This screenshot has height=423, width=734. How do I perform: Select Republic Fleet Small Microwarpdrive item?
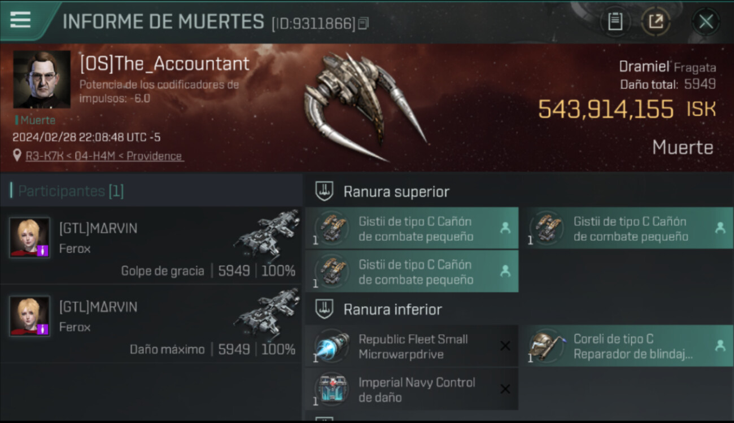(412, 346)
